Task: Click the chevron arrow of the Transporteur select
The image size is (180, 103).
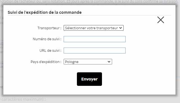Action: [x=120, y=28]
